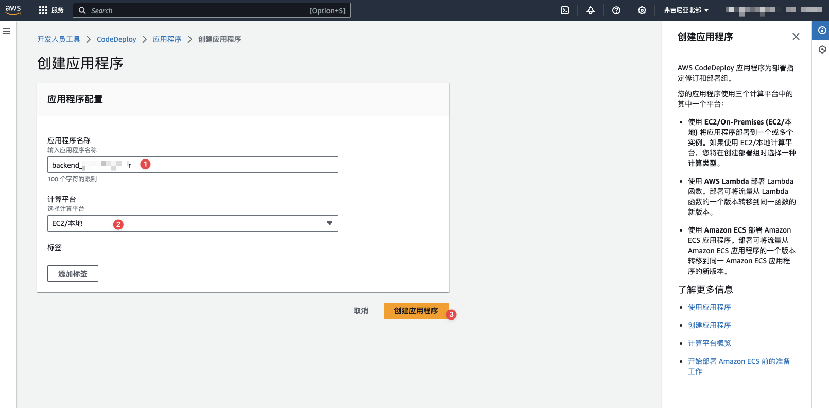Open the help question mark menu

tap(616, 10)
